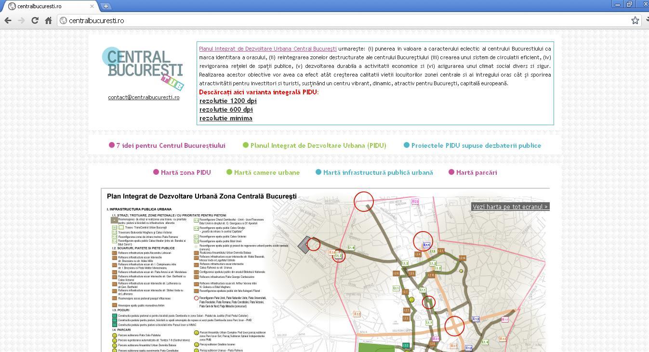Bookmark page with the star icon
Viewport: 649px width, 352px height.
[635, 20]
